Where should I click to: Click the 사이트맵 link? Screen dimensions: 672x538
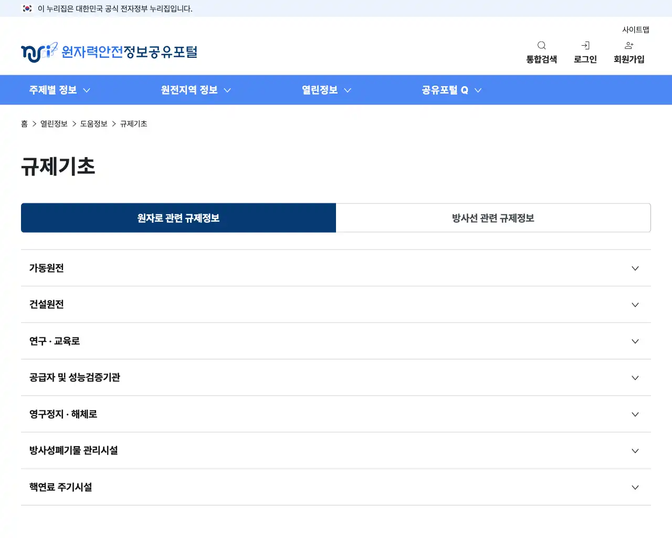pyautogui.click(x=635, y=29)
